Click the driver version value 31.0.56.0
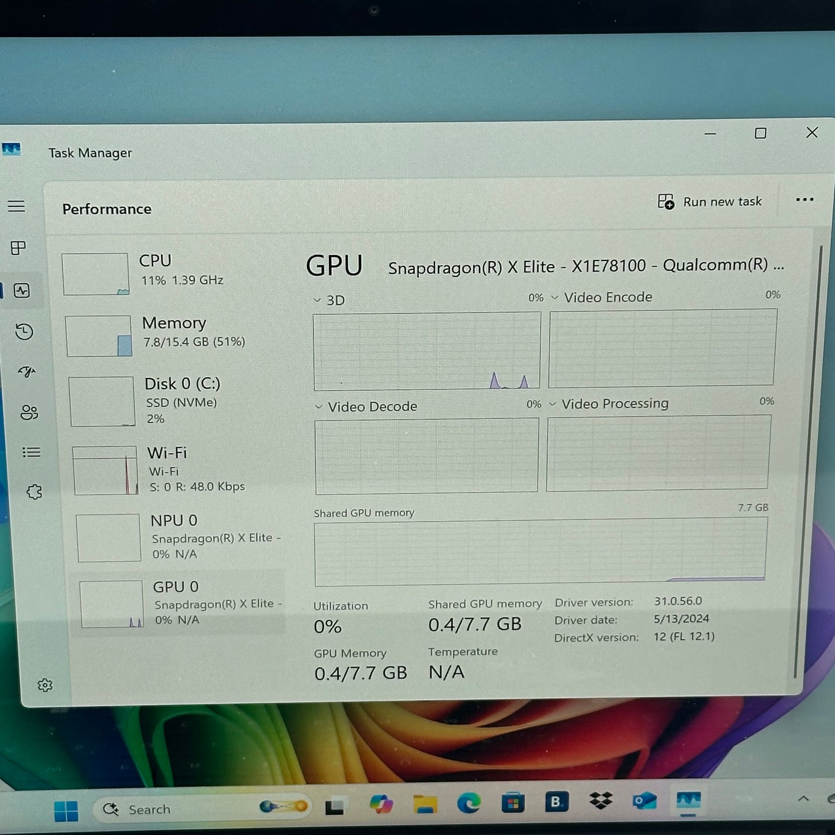Screen dimensions: 835x835 click(x=678, y=601)
